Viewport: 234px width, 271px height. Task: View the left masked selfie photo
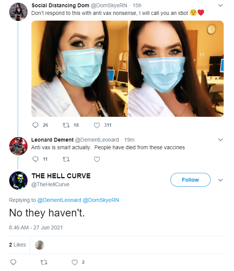[x=79, y=69]
